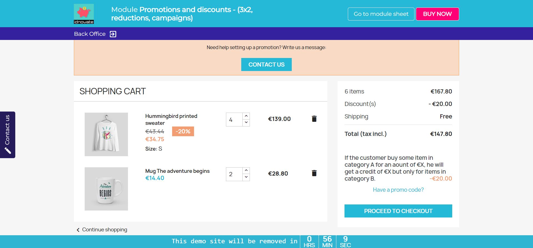The width and height of the screenshot is (533, 248).
Task: Decrease the sweater quantity with down arrow
Action: 246,123
